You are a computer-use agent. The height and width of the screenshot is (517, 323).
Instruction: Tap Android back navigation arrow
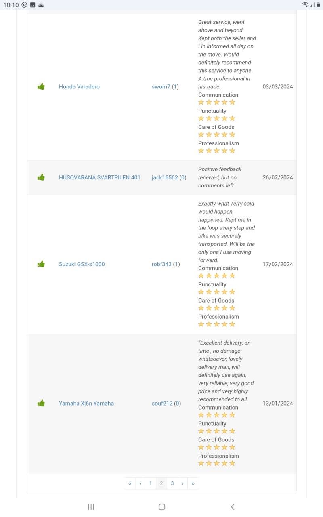pyautogui.click(x=232, y=507)
